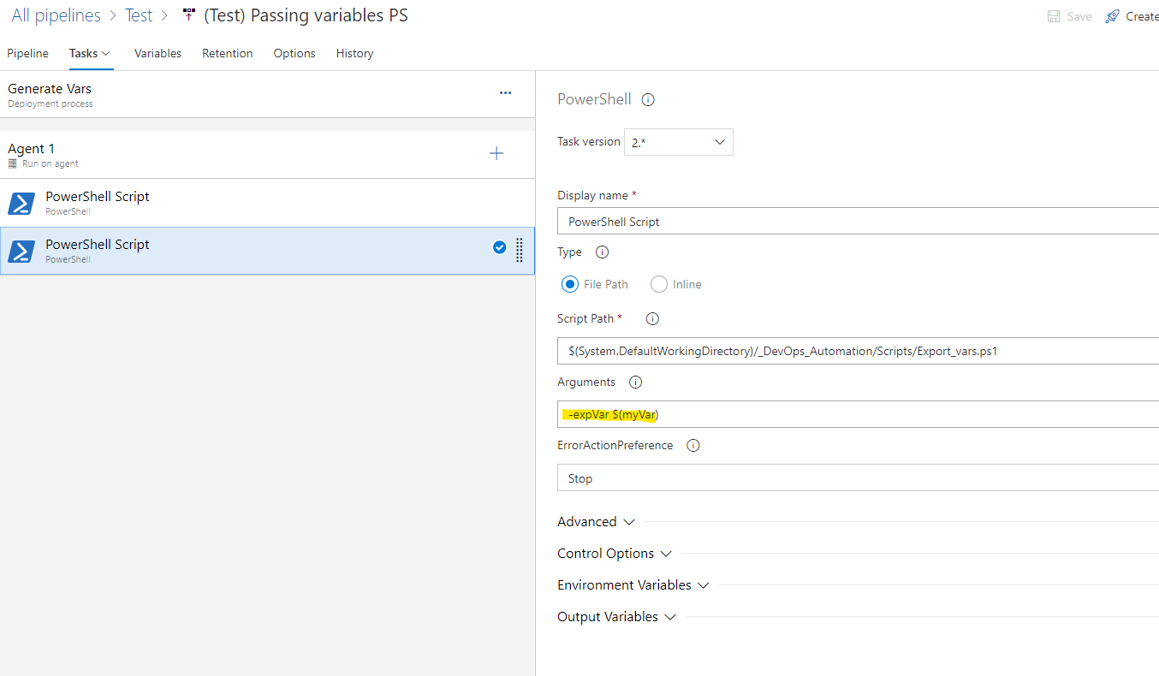Viewport: 1159px width, 676px height.
Task: Click the PowerShell heading text
Action: (594, 99)
